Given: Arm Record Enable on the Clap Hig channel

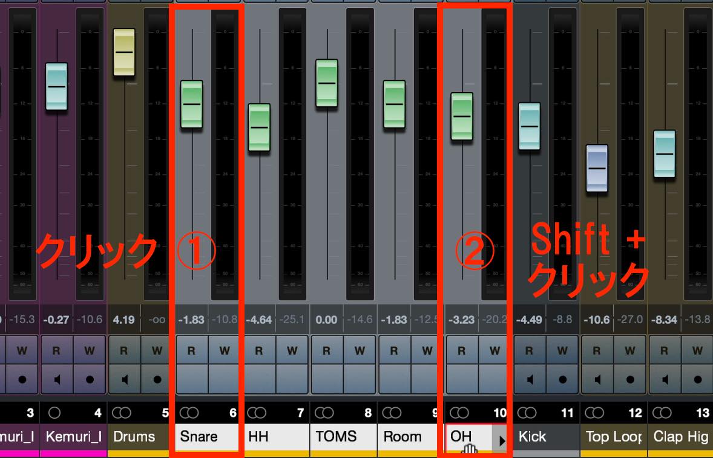Looking at the screenshot, I should 697,379.
